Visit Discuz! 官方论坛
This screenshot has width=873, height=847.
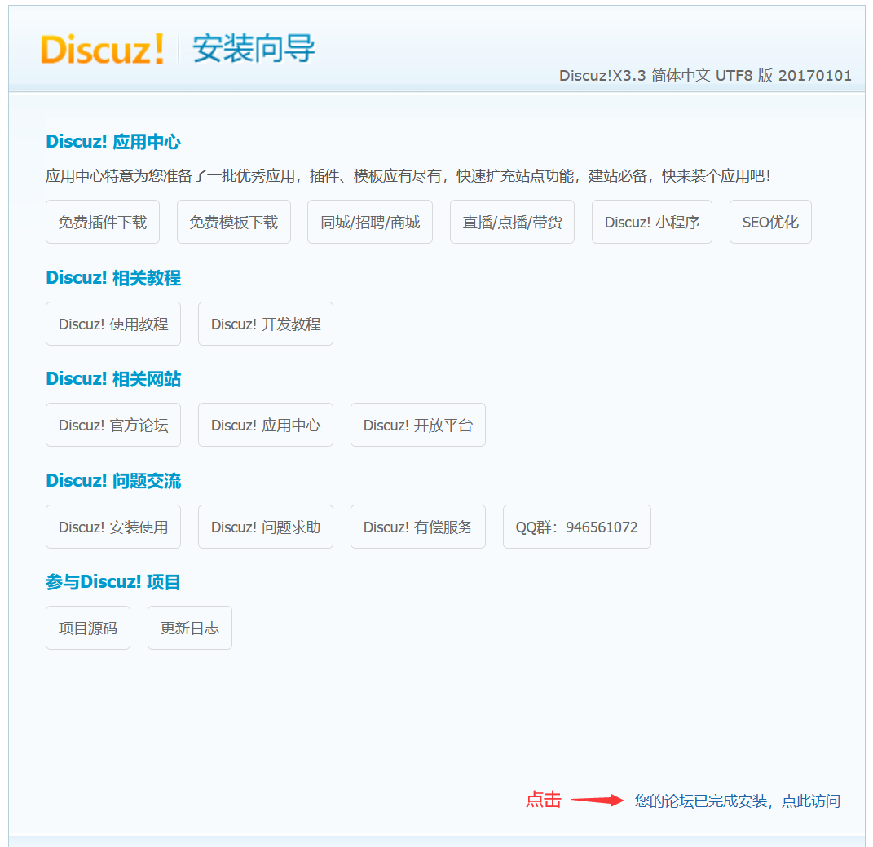tap(113, 425)
